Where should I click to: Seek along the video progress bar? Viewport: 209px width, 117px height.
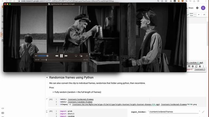[61, 60]
